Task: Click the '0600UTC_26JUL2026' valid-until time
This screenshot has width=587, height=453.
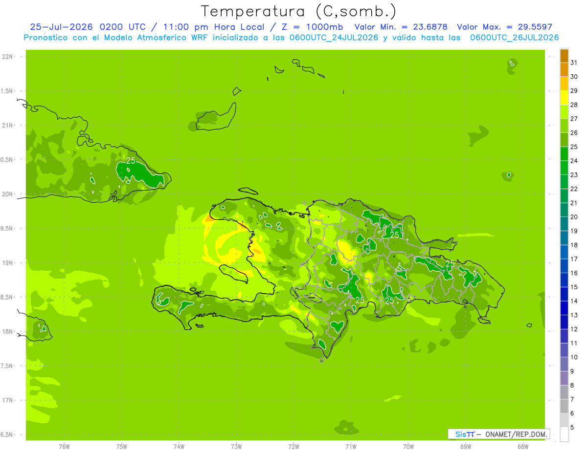Action: [x=514, y=38]
